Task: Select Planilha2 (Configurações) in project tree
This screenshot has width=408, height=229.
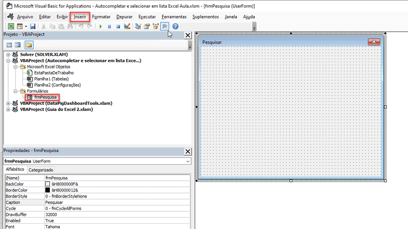Action: pos(57,85)
